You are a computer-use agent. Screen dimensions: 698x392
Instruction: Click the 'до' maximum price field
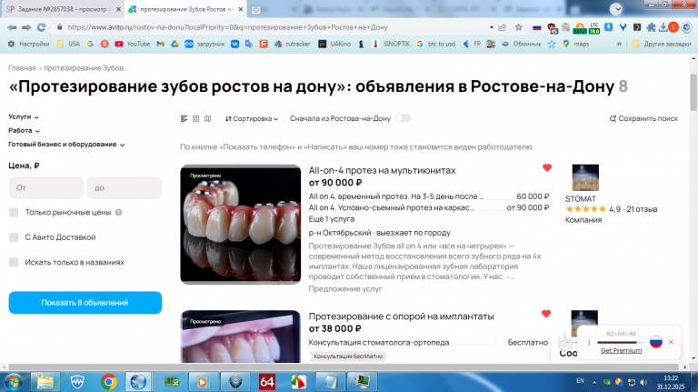click(125, 187)
